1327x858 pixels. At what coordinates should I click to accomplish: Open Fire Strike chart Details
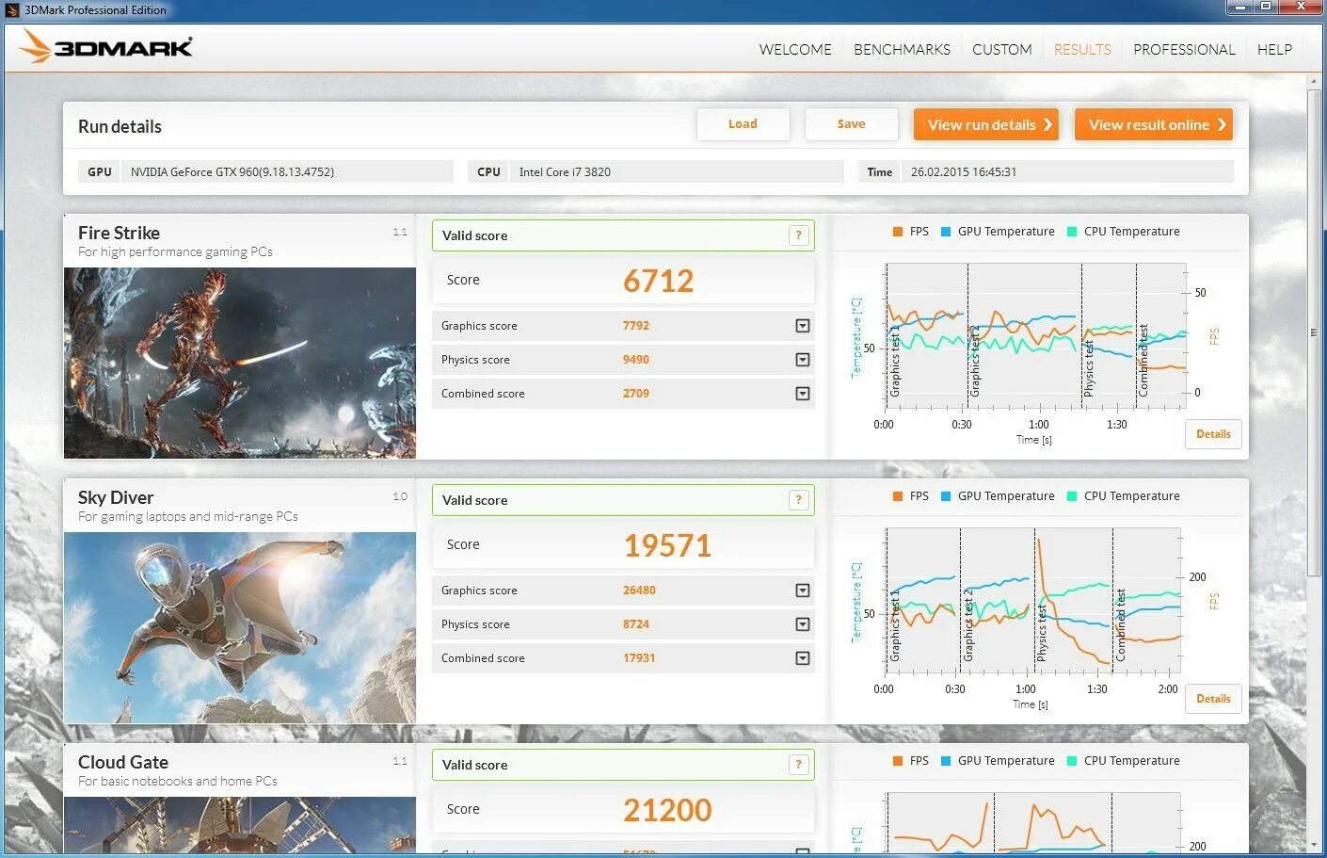(1213, 434)
